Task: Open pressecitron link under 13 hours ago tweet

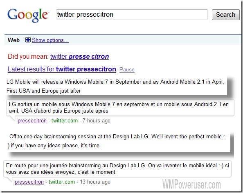Action: [29, 182]
